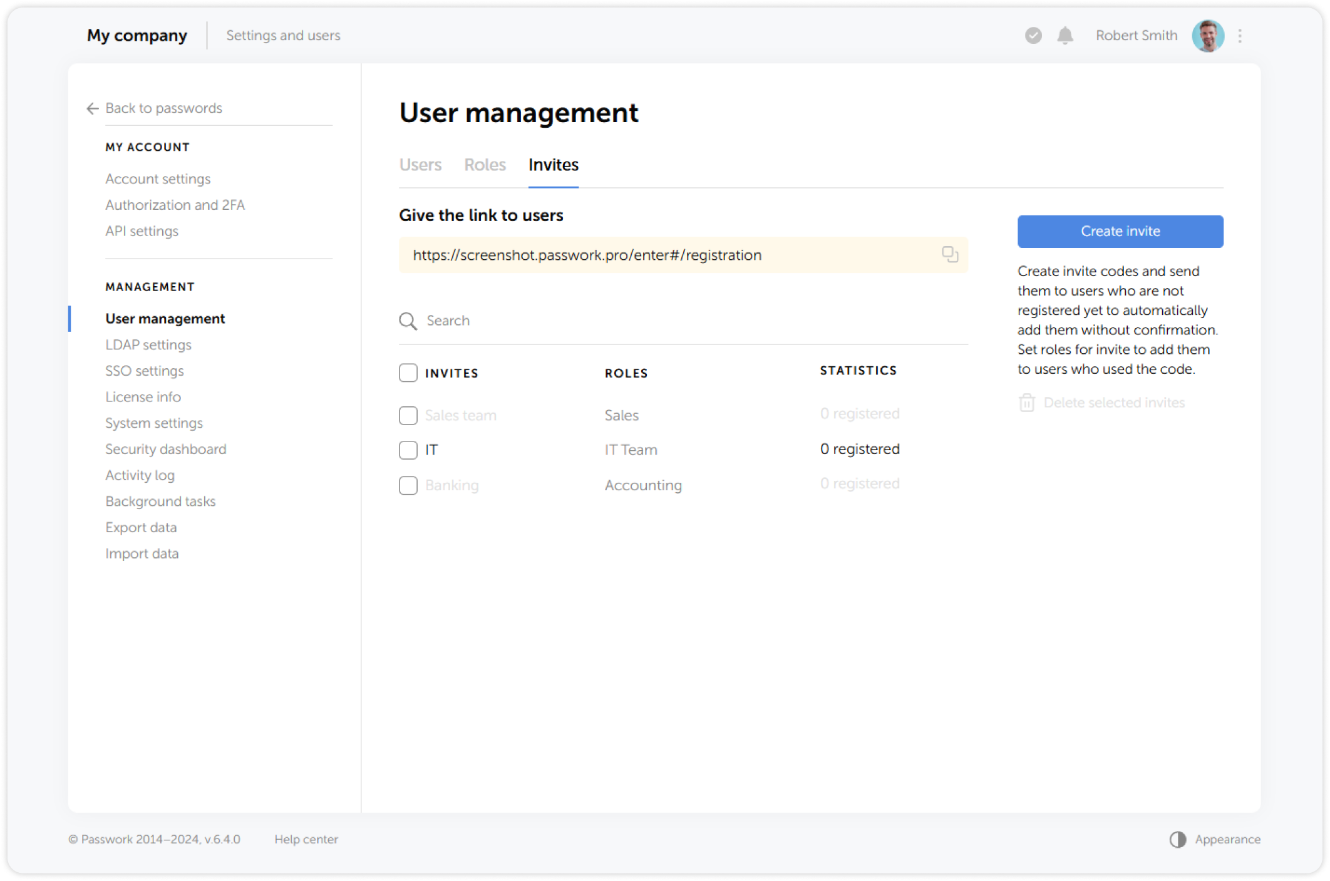This screenshot has height=881, width=1330.
Task: Select all invites with the header checkbox
Action: click(x=408, y=373)
